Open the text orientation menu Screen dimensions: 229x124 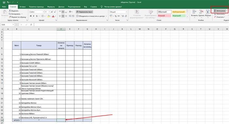click(71, 12)
